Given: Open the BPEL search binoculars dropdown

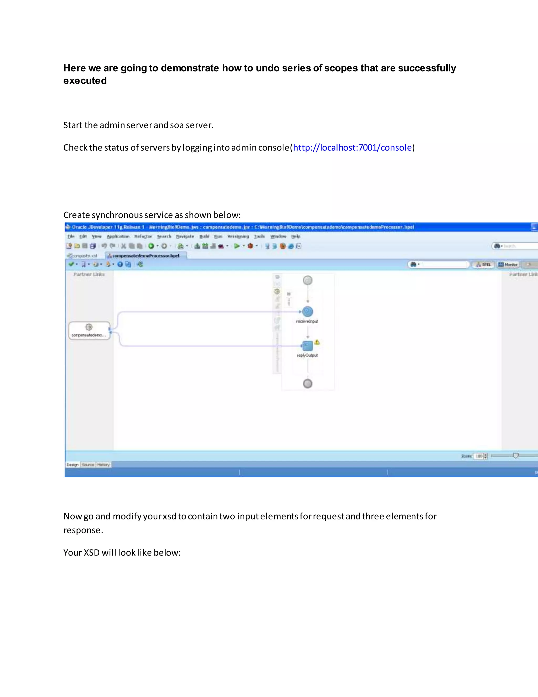Looking at the screenshot, I should pos(414,264).
